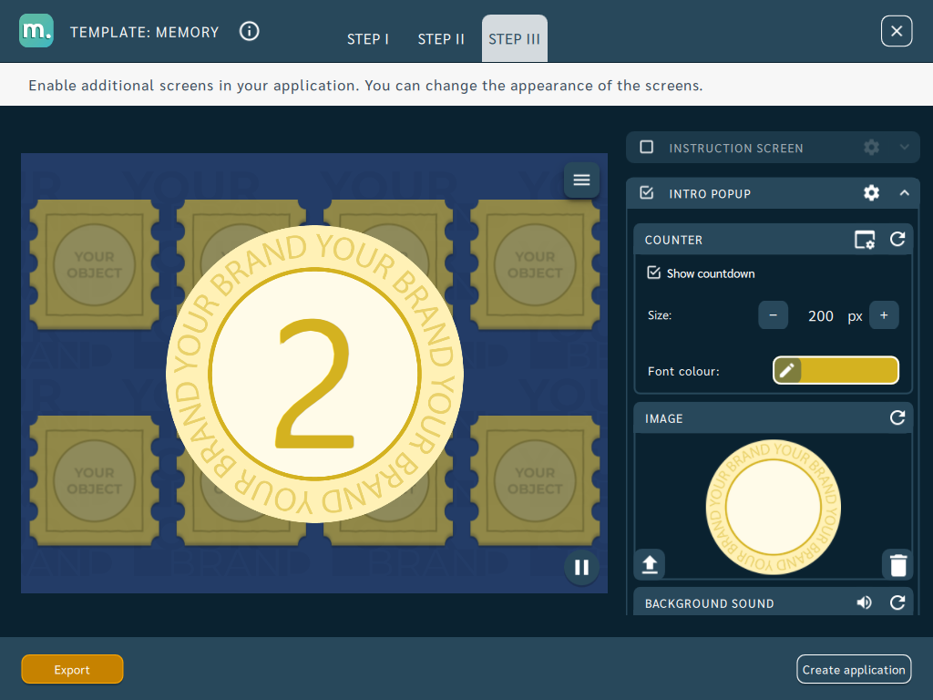
Task: Disable the Intro Popup checkbox
Action: coord(647,193)
